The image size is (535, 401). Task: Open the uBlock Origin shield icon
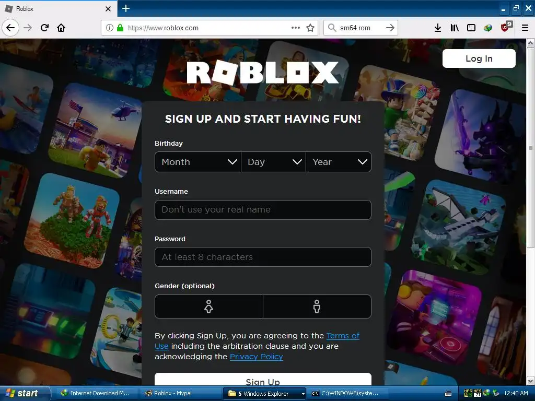click(505, 27)
